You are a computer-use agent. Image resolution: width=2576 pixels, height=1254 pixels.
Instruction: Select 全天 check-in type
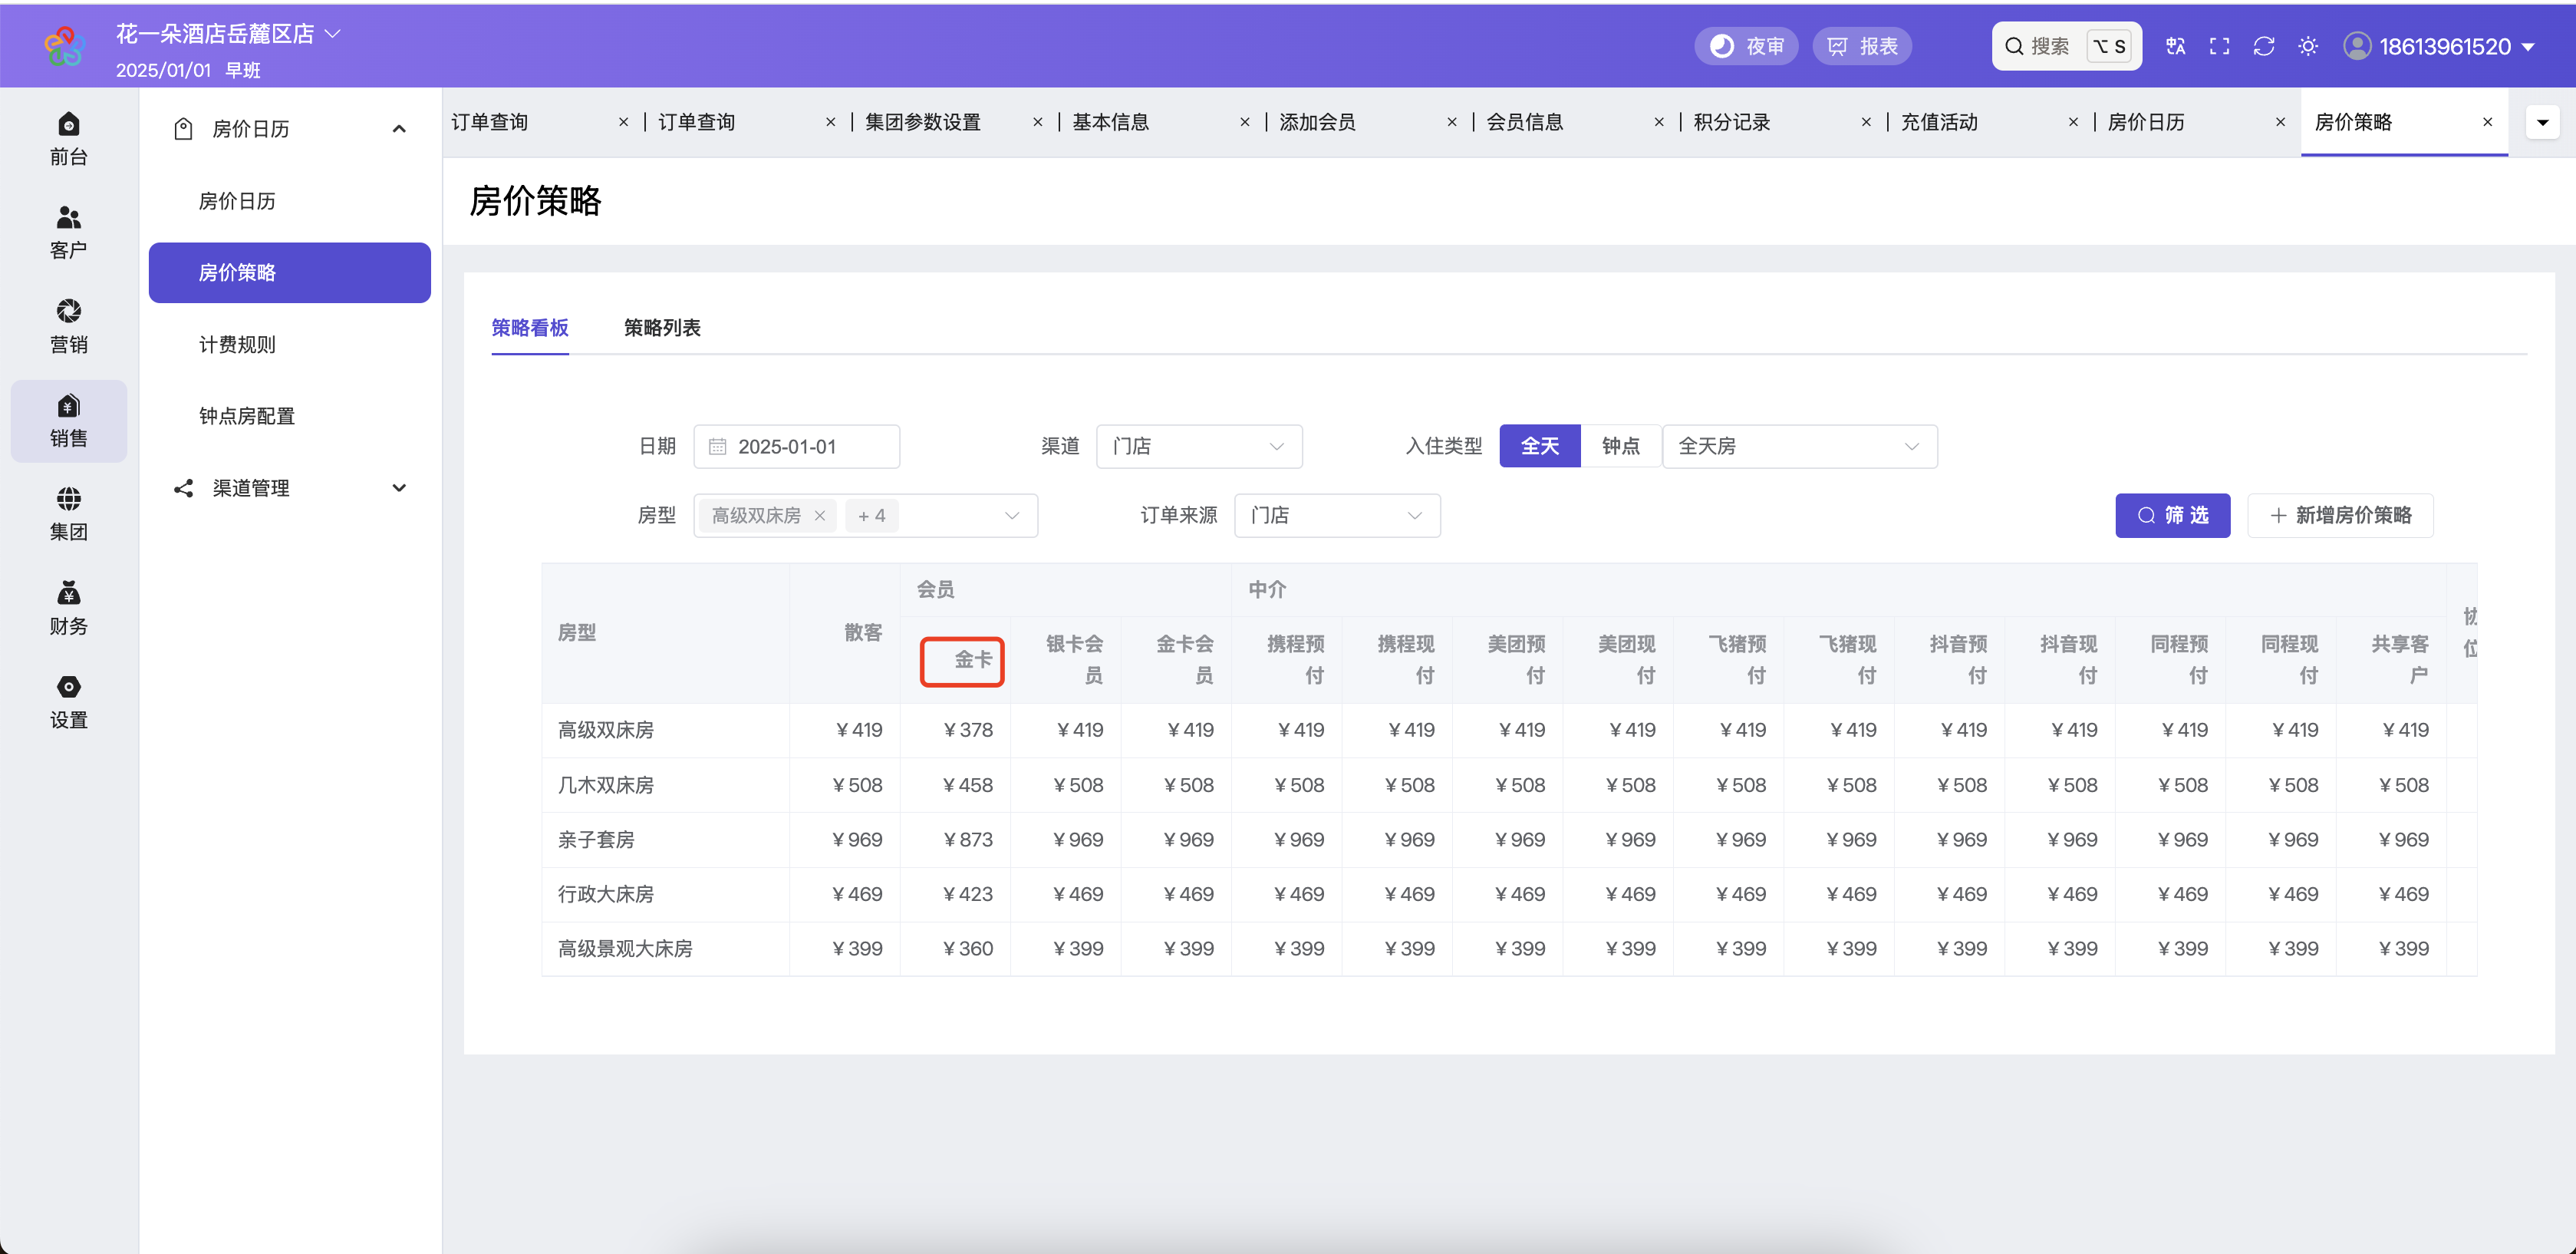1539,447
